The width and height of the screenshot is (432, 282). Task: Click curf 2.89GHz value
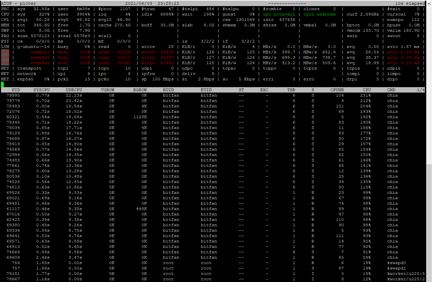(363, 14)
